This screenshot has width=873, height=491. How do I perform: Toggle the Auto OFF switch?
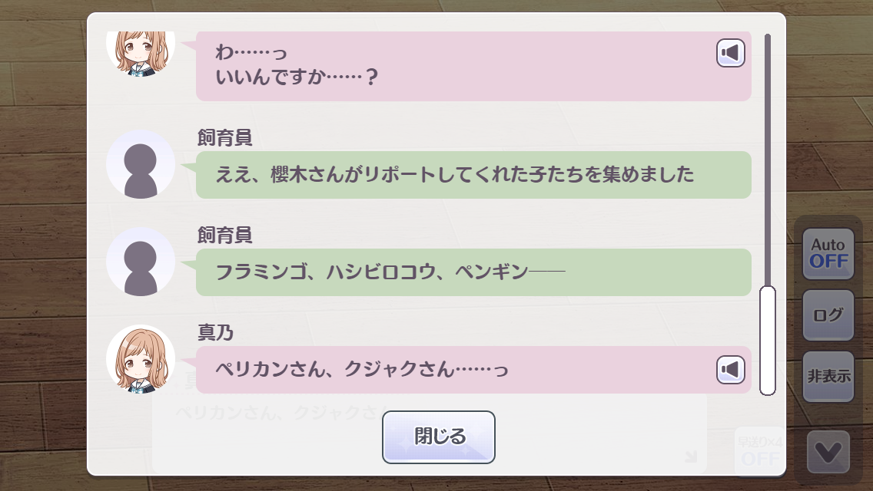pos(828,254)
